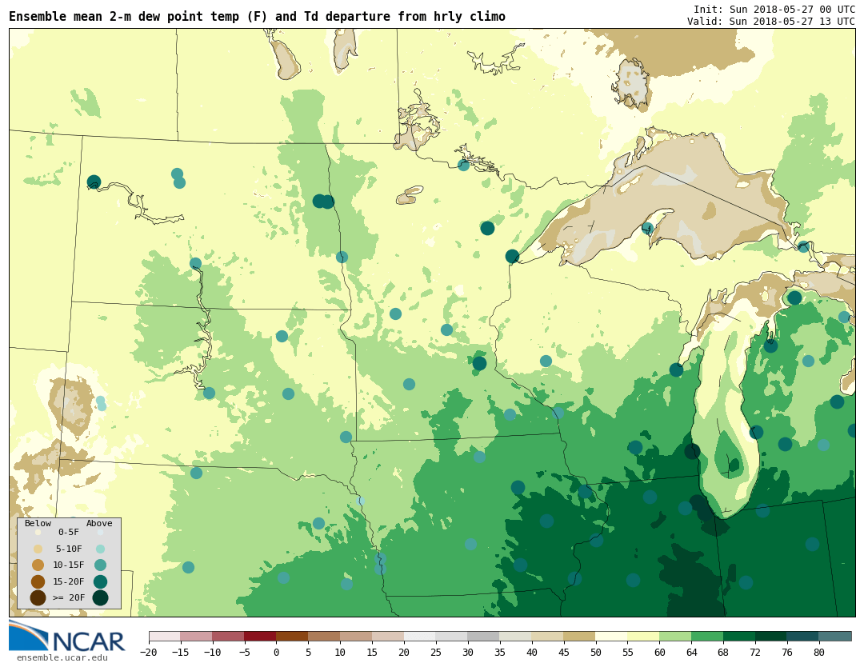Click the '0-5F' legend label
The height and width of the screenshot is (667, 864).
pyautogui.click(x=69, y=533)
